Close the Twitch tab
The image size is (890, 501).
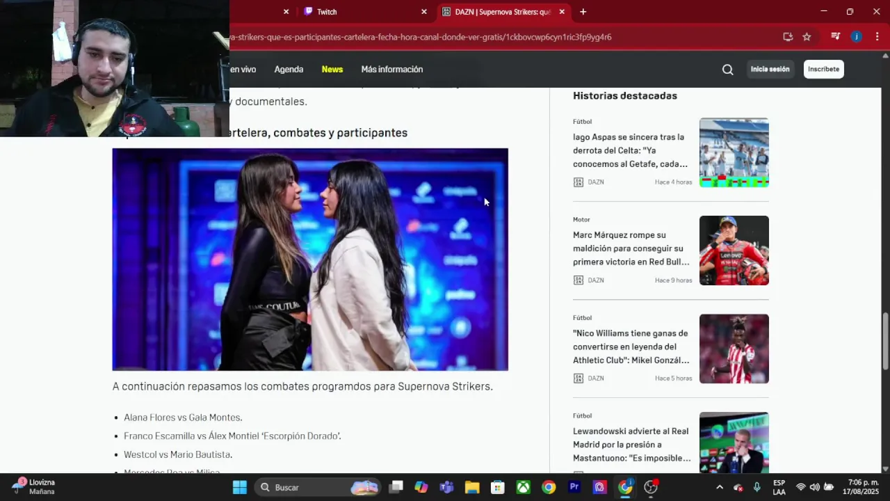click(x=424, y=12)
